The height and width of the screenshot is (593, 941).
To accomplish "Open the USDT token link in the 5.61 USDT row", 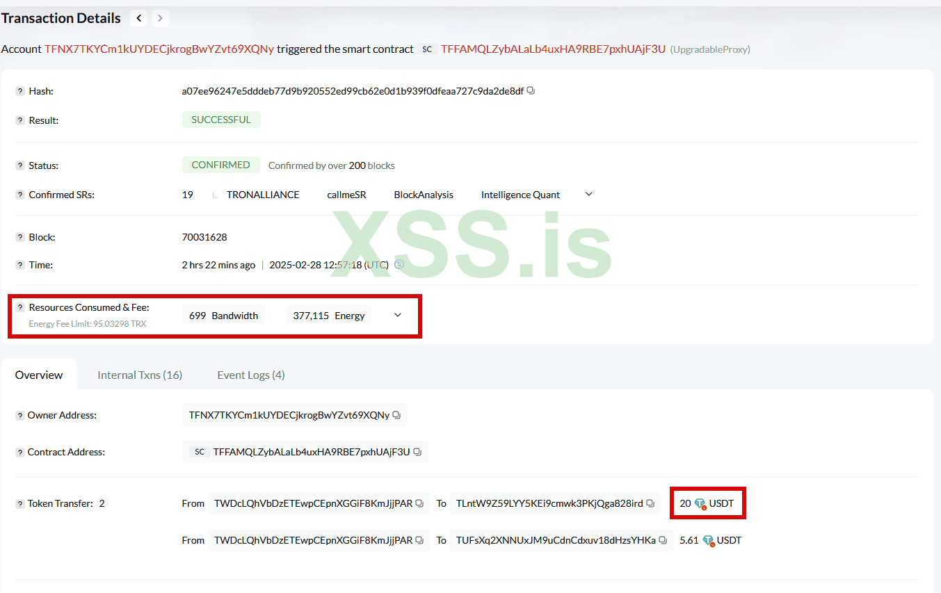I will click(729, 540).
